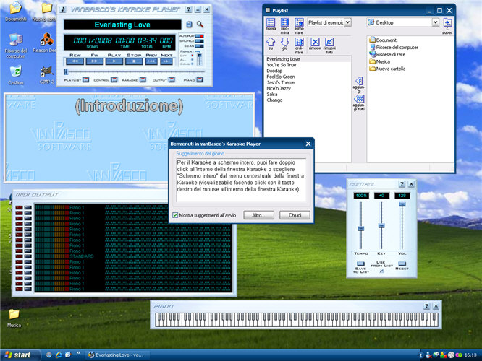Click the 'aggiungi' add to playlist icon
Screen dimensions: 482x361
click(x=359, y=84)
